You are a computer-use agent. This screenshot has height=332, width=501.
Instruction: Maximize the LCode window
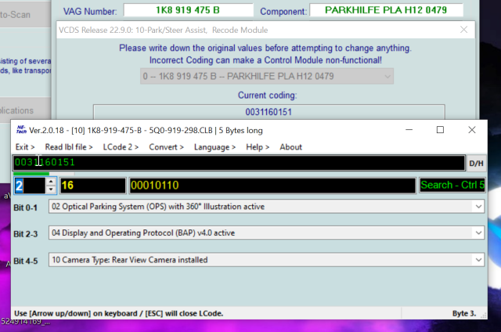(x=440, y=129)
